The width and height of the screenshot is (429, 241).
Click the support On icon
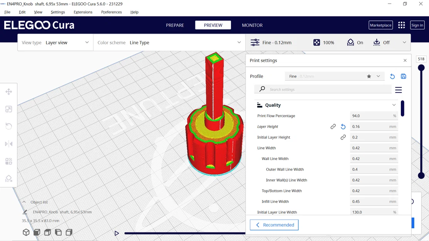point(351,42)
